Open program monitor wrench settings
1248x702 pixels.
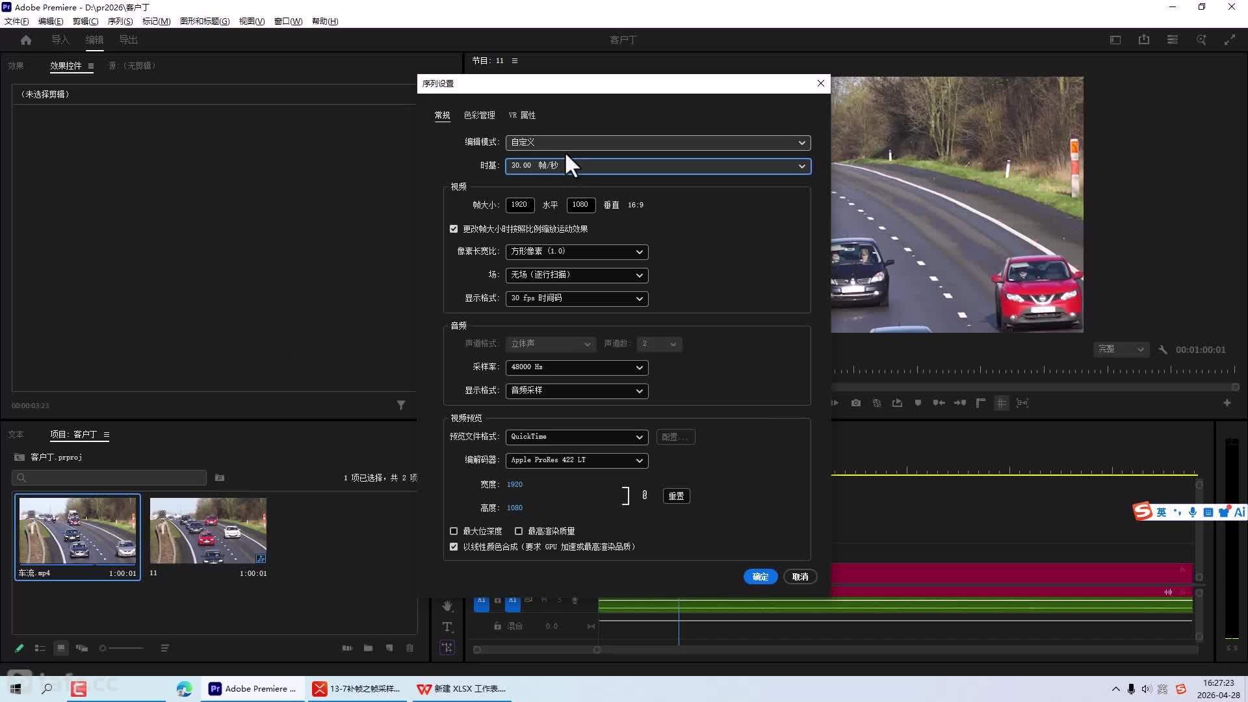[1163, 350]
